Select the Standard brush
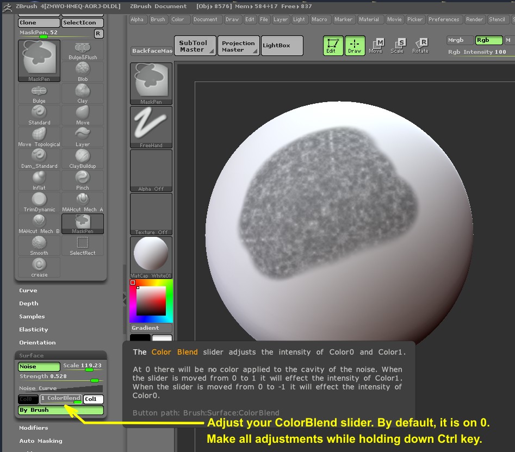The width and height of the screenshot is (515, 452). (39, 116)
